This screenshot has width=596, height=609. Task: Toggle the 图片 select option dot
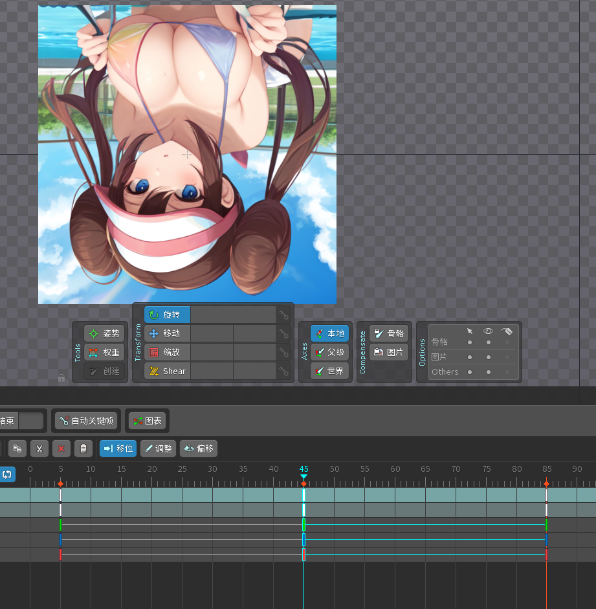point(470,357)
